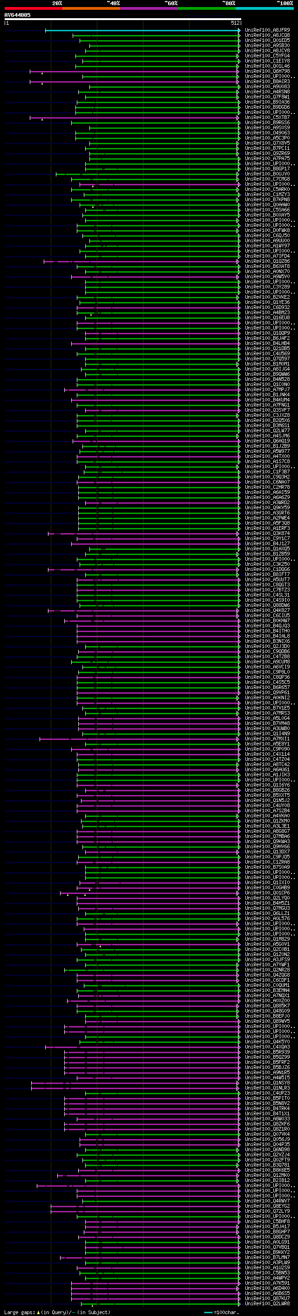Screen dimensions: 298x1316
Task: Choose the UniRef100_C5XTB7 hit
Action: pos(267,118)
